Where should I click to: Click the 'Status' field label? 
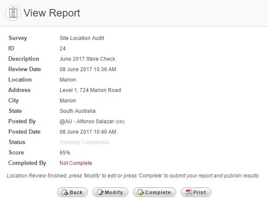17,142
